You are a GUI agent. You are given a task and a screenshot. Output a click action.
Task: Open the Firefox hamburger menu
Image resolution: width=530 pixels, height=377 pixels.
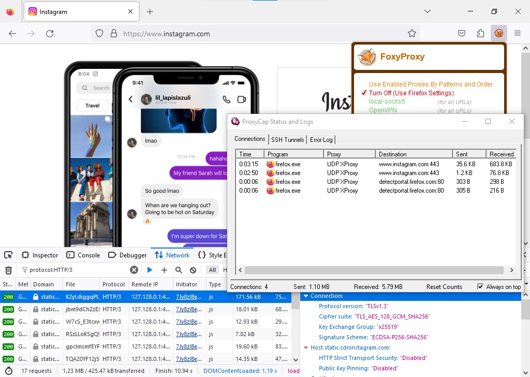(x=518, y=33)
